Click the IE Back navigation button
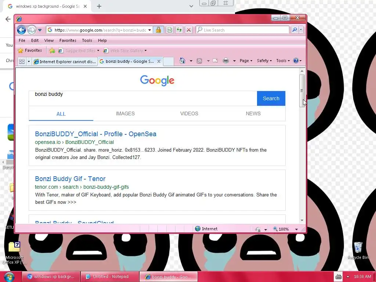The width and height of the screenshot is (376, 282). (x=22, y=30)
